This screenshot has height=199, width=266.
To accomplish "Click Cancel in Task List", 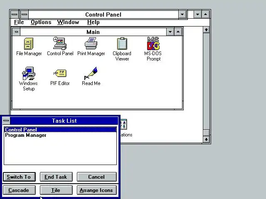I will pos(97,177).
